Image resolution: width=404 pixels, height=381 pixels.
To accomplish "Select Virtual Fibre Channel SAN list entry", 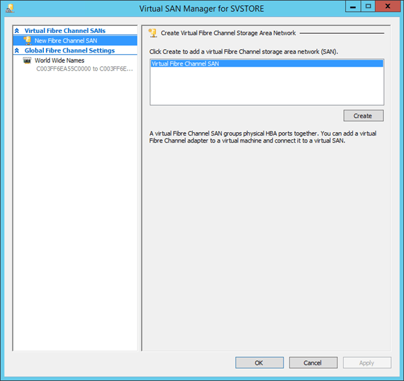I will (x=185, y=64).
